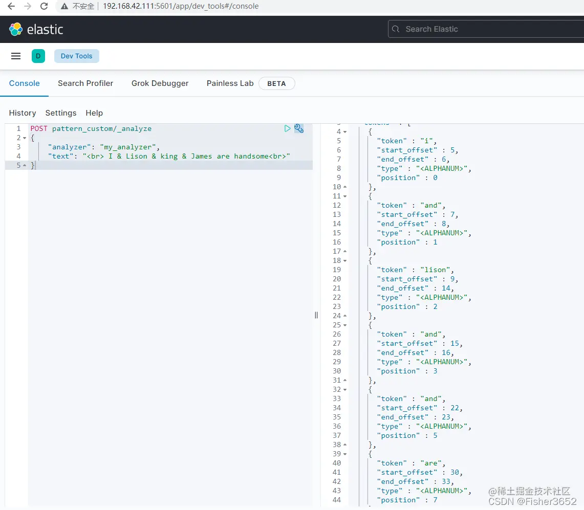Click the address bar URL

coord(181,6)
